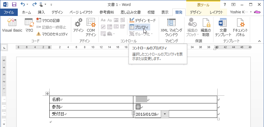The image size is (264, 127).
Task: Toggle touch/mouse mode button
Action: (41, 4)
